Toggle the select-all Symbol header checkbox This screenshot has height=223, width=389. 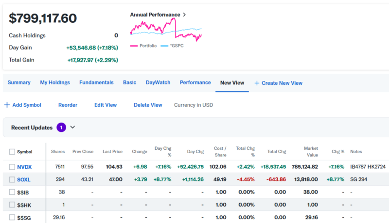12,152
